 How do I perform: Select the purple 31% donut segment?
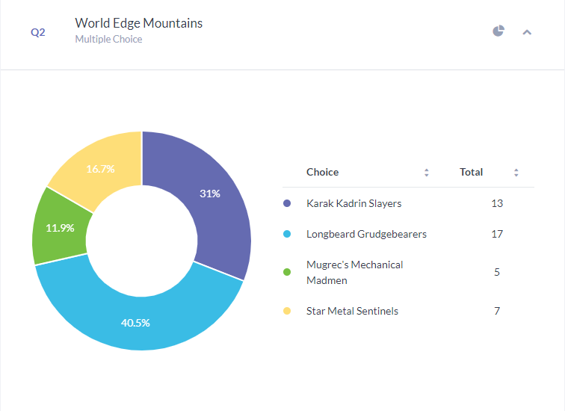point(216,202)
